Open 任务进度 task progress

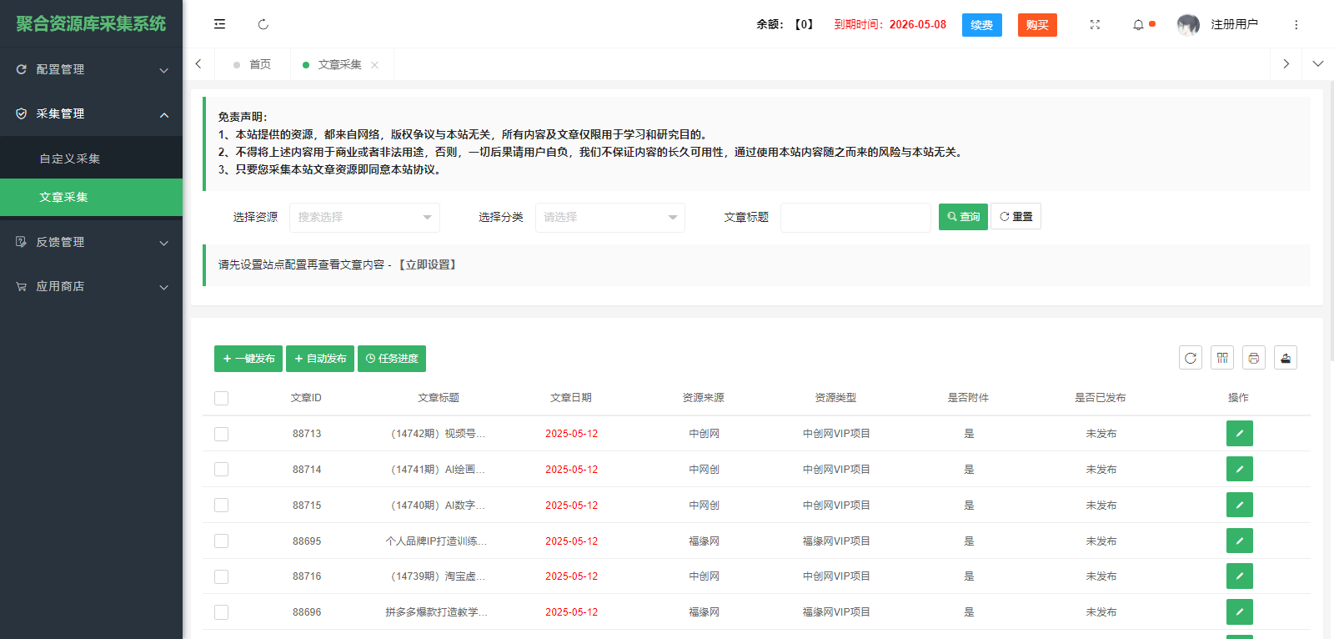click(392, 359)
